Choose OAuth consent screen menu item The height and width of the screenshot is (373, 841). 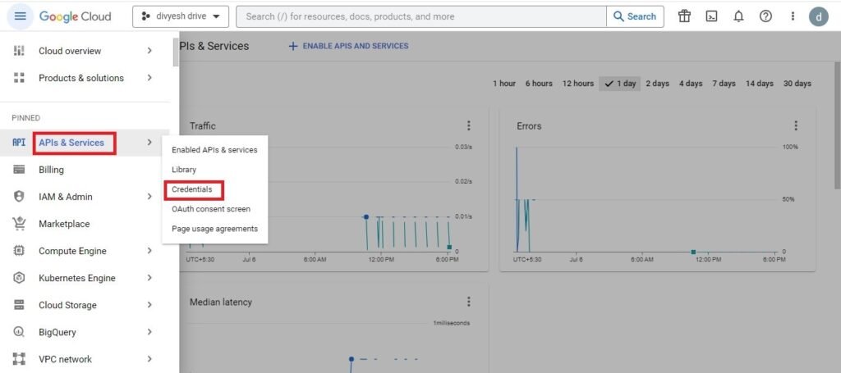click(211, 209)
